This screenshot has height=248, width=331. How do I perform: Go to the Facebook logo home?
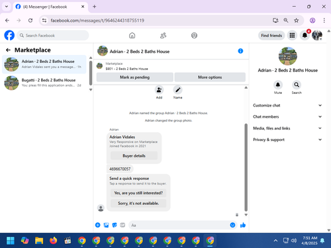[x=9, y=35]
